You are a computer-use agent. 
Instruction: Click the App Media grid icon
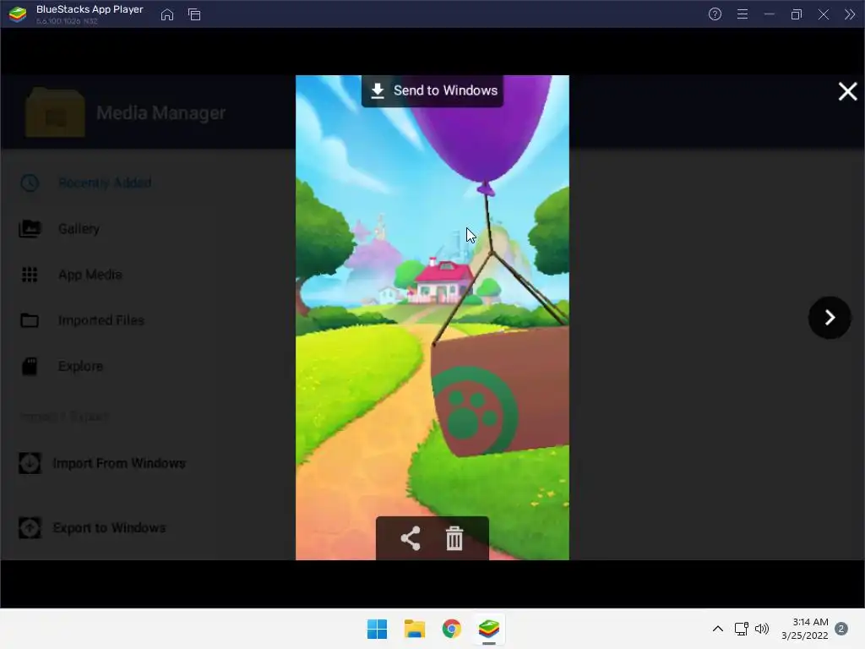click(x=30, y=275)
